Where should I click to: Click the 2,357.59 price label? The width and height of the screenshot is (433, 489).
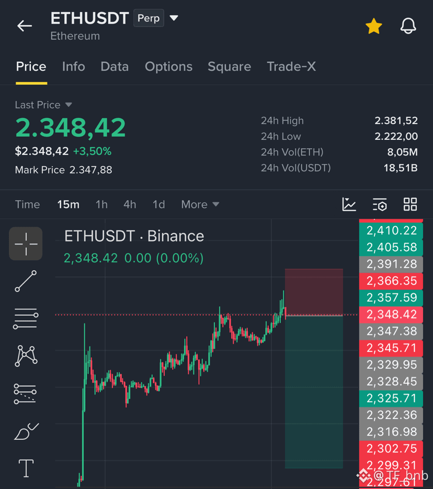click(391, 298)
